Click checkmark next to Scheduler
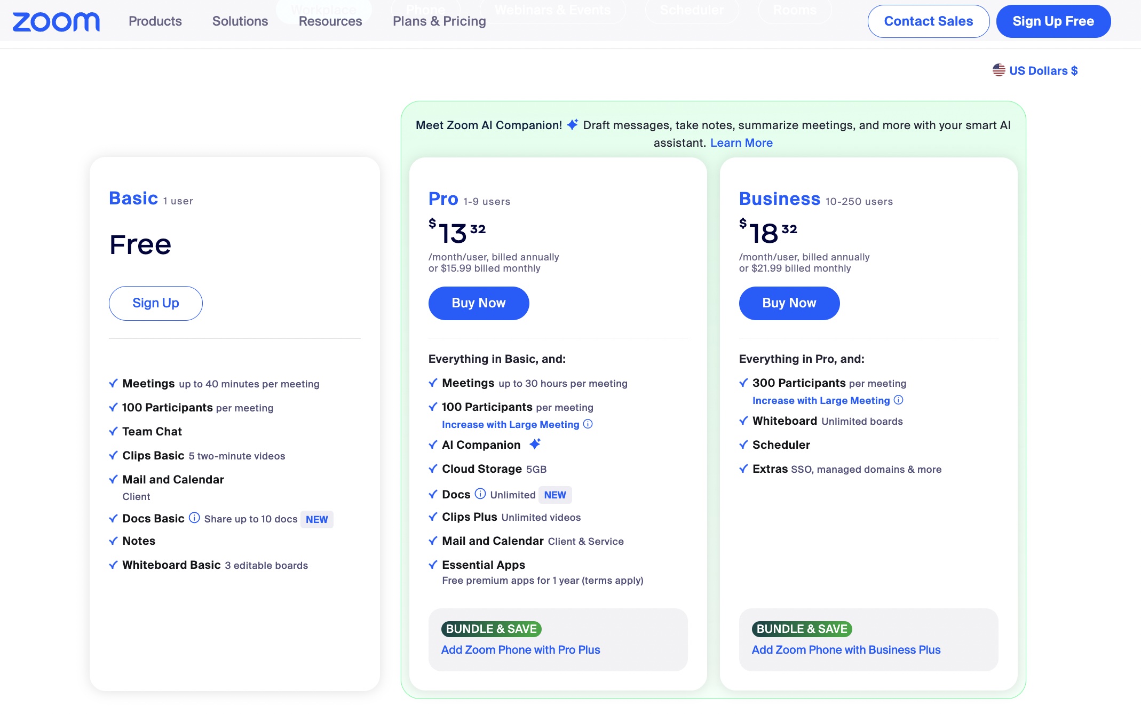The width and height of the screenshot is (1141, 714). 743,445
